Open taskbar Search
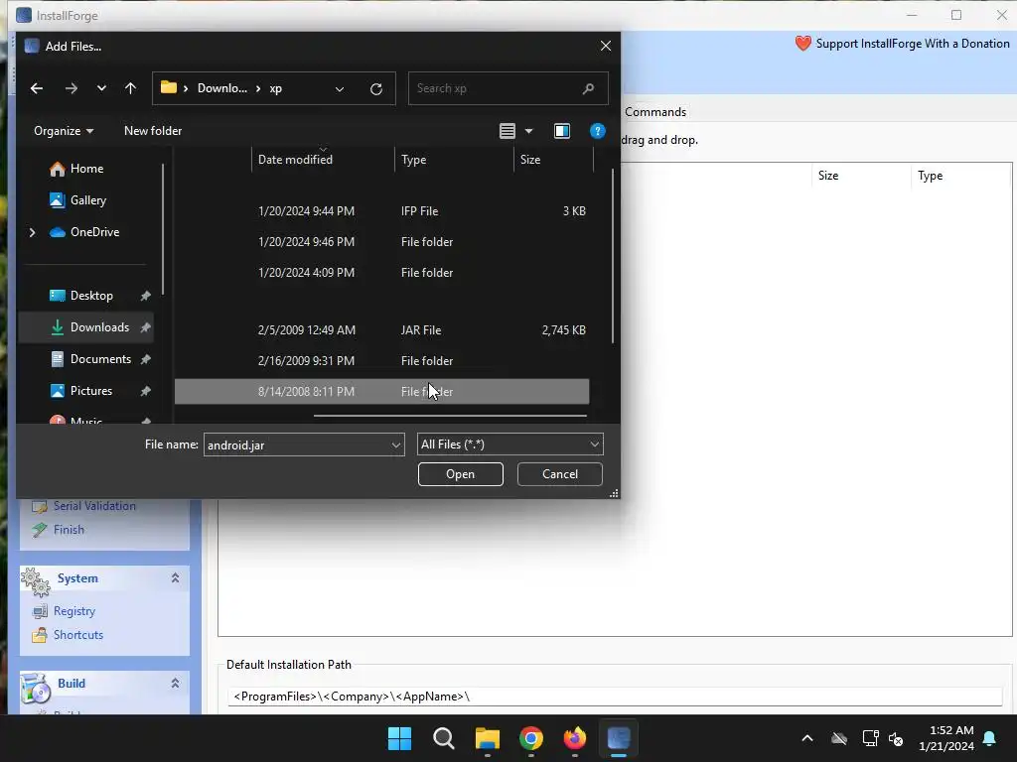The image size is (1017, 762). click(444, 738)
